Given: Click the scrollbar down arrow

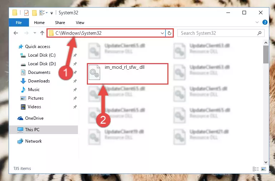Looking at the screenshot, I should 266,162.
